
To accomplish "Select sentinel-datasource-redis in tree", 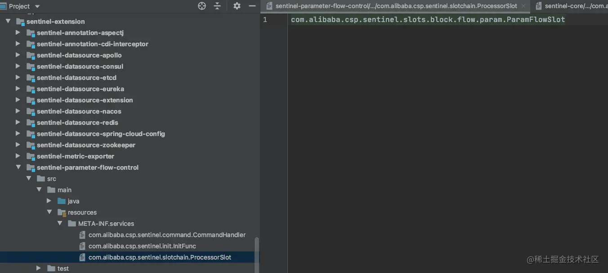I will (78, 123).
